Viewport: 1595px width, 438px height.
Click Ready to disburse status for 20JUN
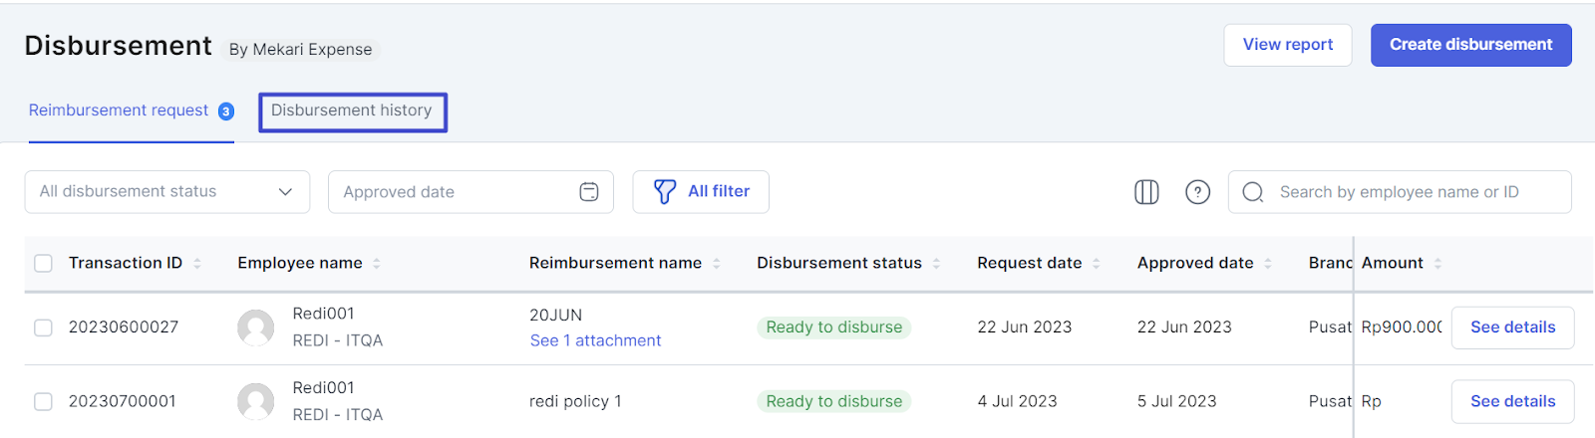point(833,328)
